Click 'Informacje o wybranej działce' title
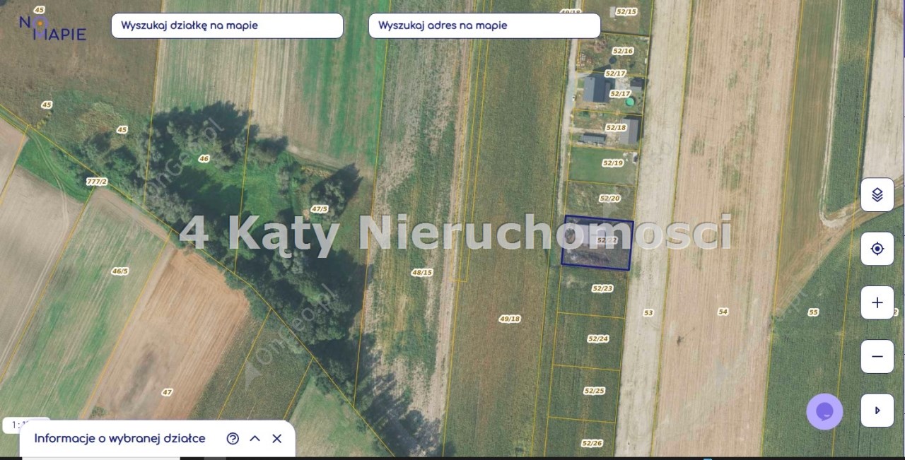The width and height of the screenshot is (905, 460). click(119, 438)
